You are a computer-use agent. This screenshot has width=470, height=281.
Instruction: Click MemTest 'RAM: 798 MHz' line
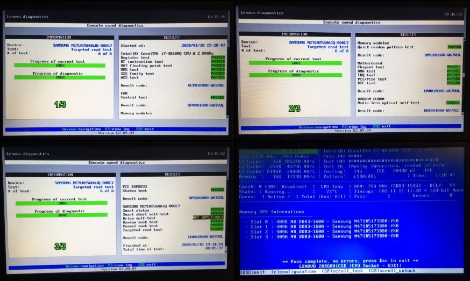click(x=404, y=186)
